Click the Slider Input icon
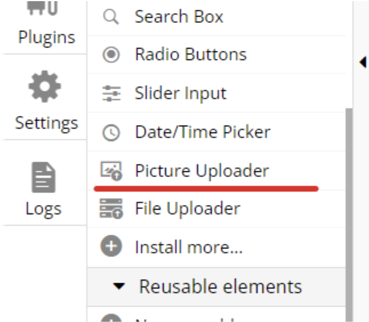 coord(110,94)
